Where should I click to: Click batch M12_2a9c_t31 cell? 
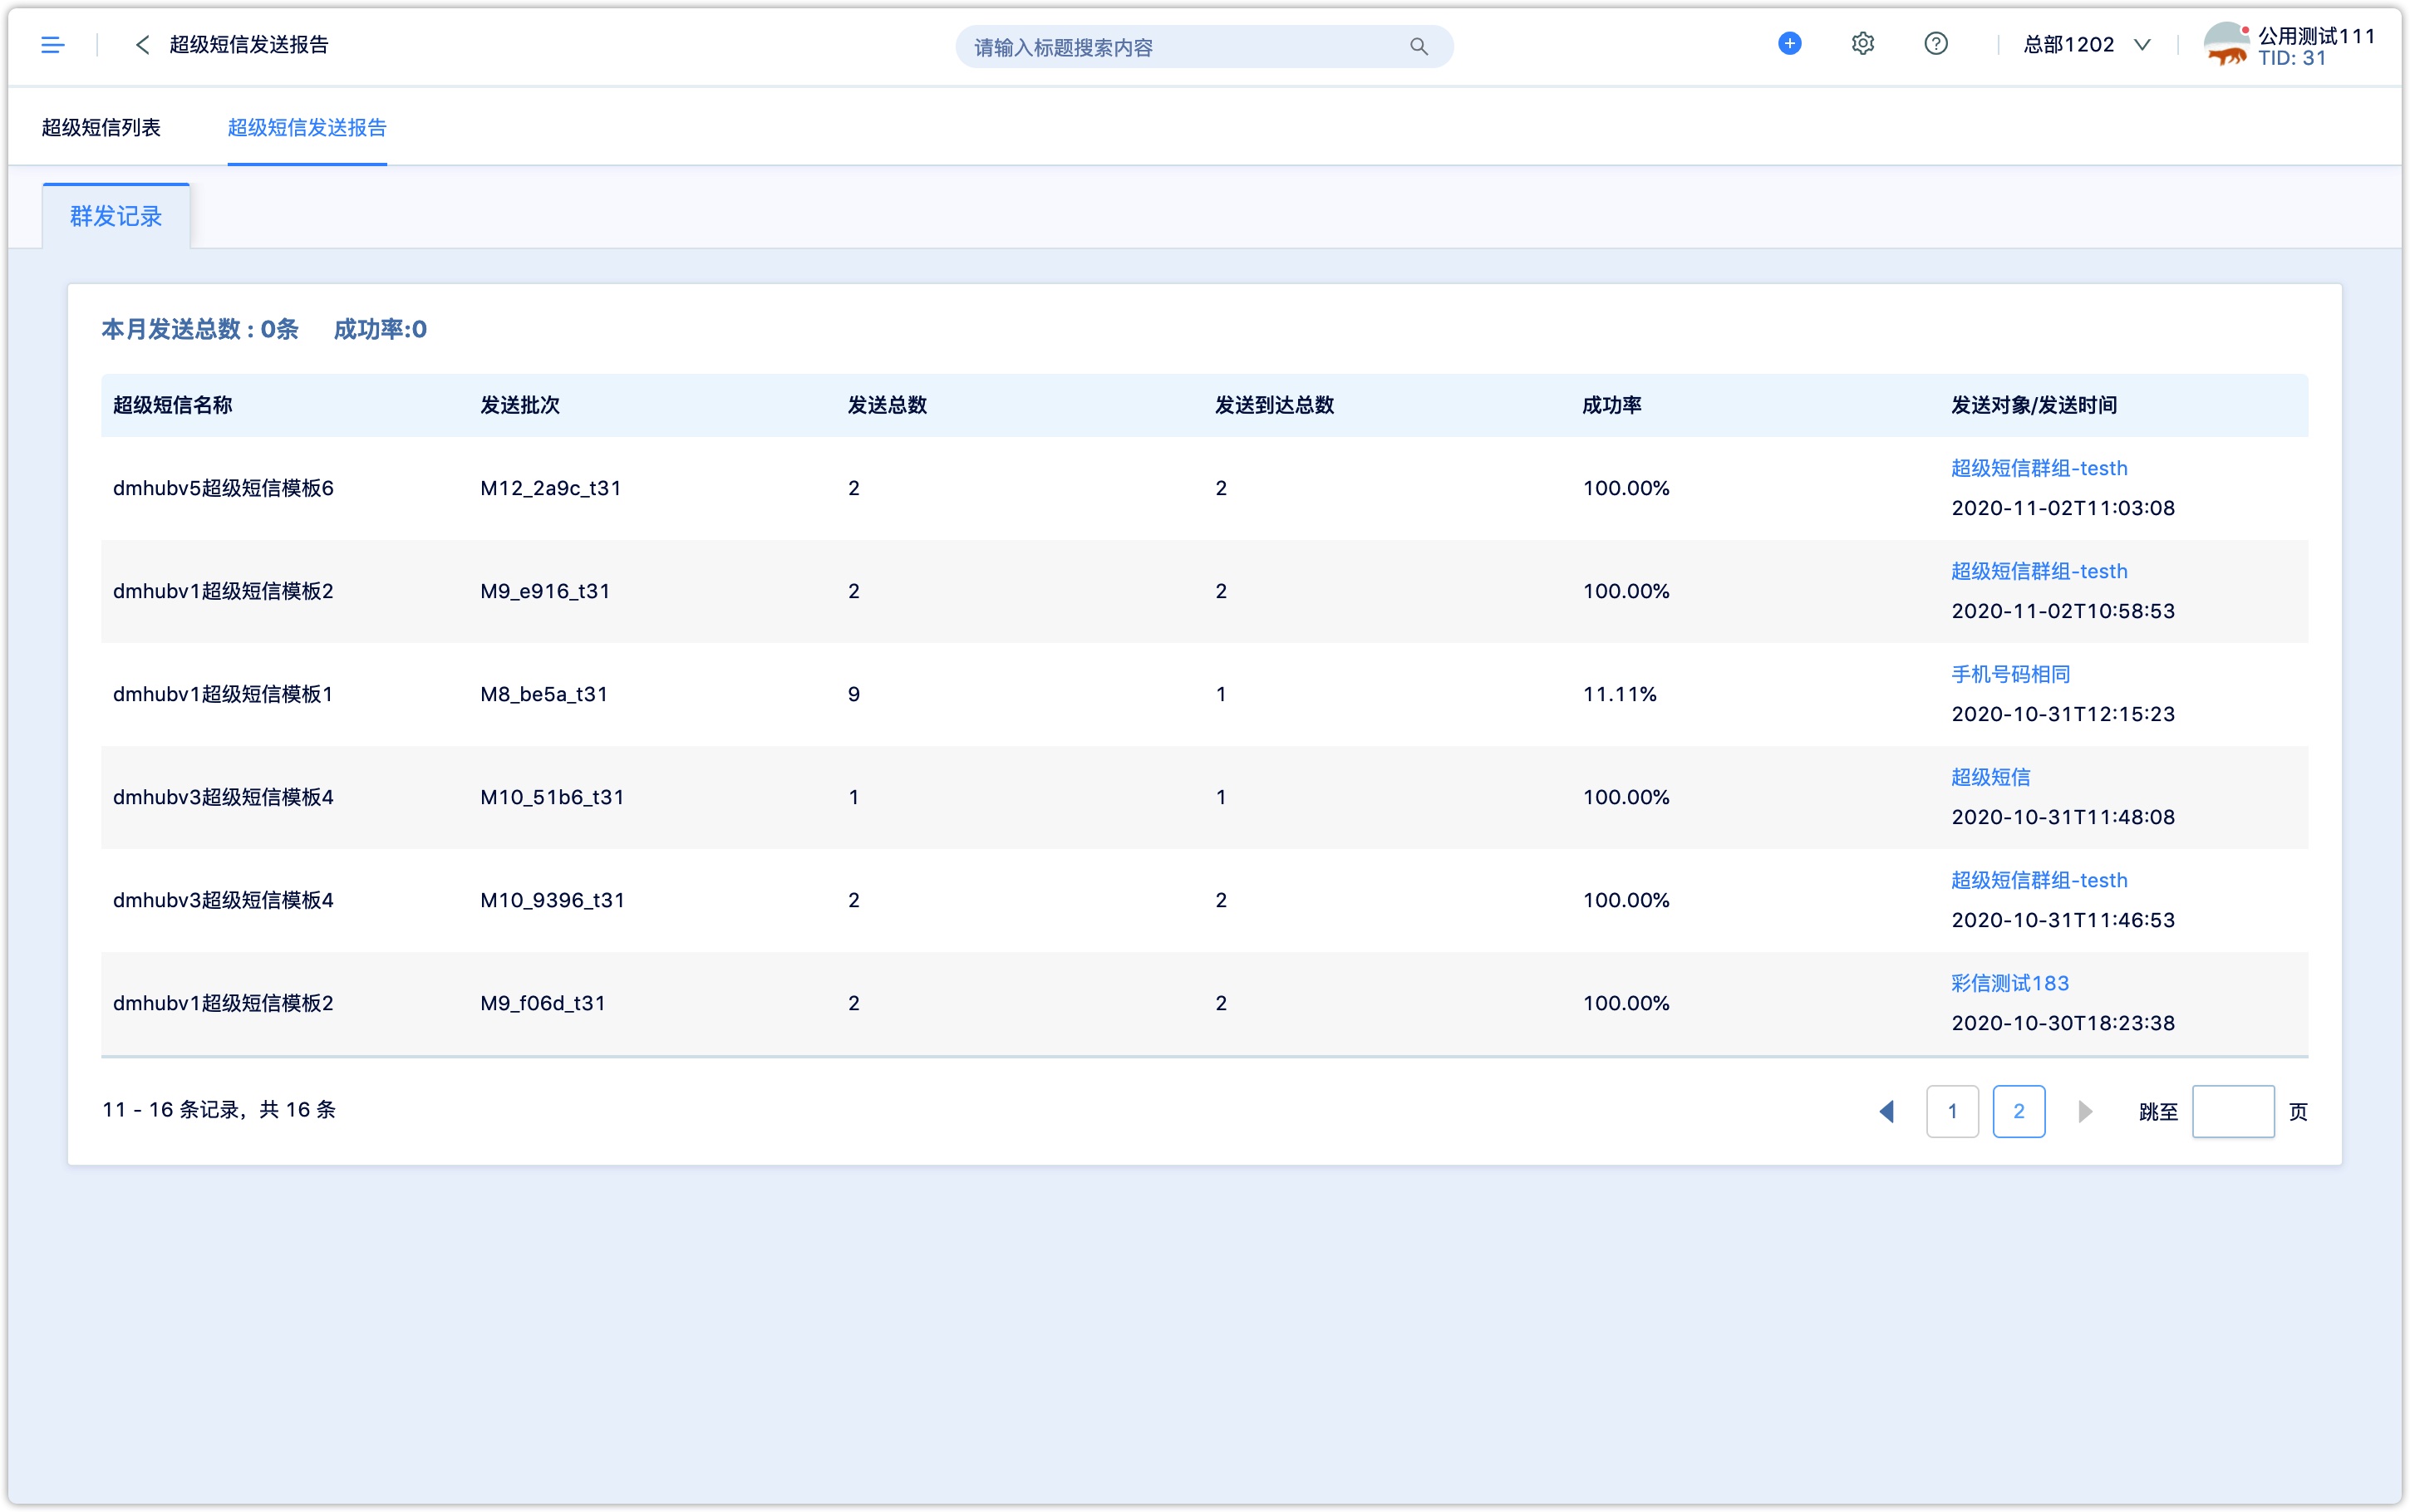550,488
